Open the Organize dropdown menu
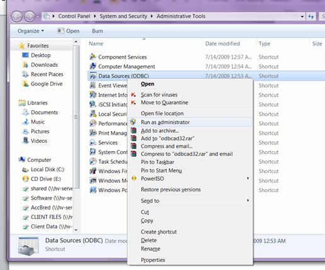The width and height of the screenshot is (325, 270). pos(31,31)
